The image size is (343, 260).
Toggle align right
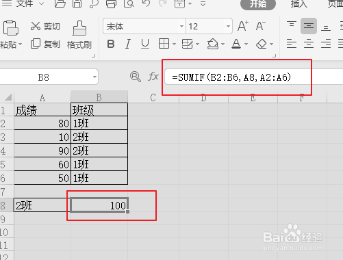coord(326,44)
